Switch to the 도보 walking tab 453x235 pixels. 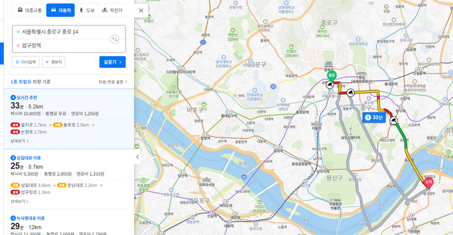87,10
